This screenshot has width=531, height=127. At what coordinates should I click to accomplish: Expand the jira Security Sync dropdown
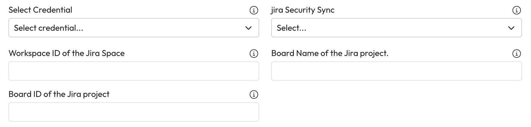(x=396, y=28)
